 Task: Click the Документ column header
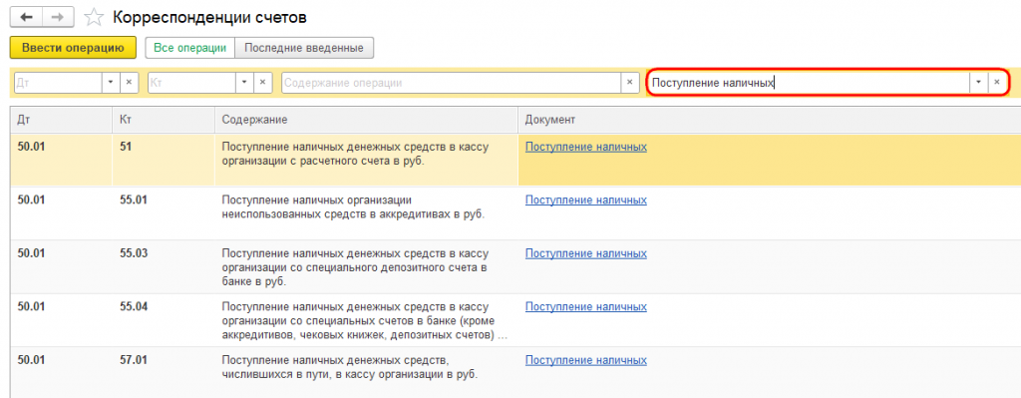click(769, 121)
